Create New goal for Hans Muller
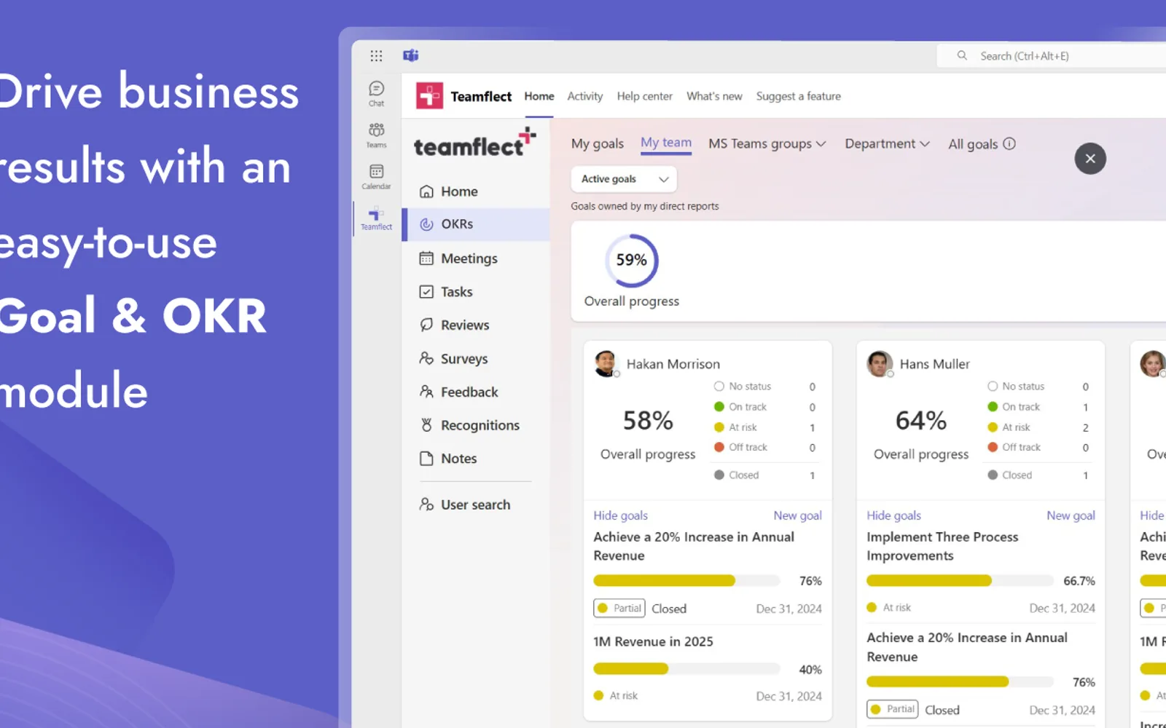This screenshot has width=1166, height=728. (x=1071, y=515)
